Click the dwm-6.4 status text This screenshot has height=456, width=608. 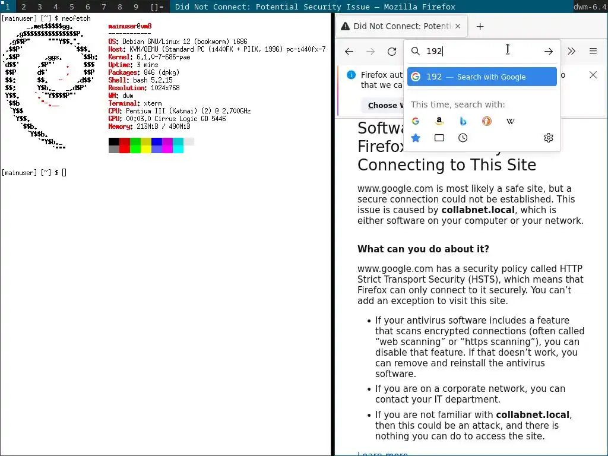(590, 7)
